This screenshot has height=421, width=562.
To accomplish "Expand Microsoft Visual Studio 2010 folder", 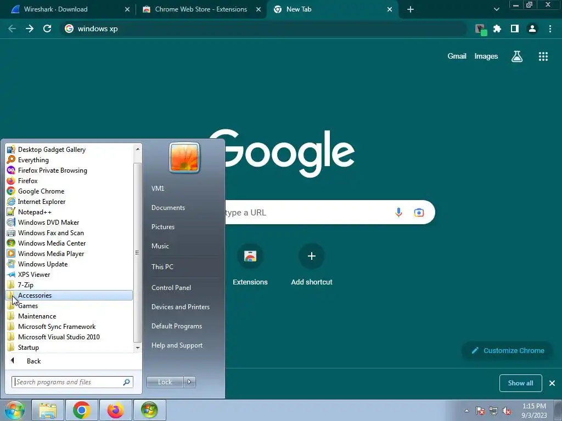I will click(69, 337).
